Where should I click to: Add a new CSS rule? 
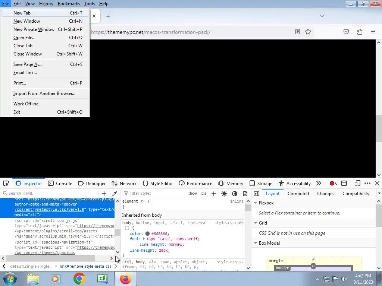[214, 194]
